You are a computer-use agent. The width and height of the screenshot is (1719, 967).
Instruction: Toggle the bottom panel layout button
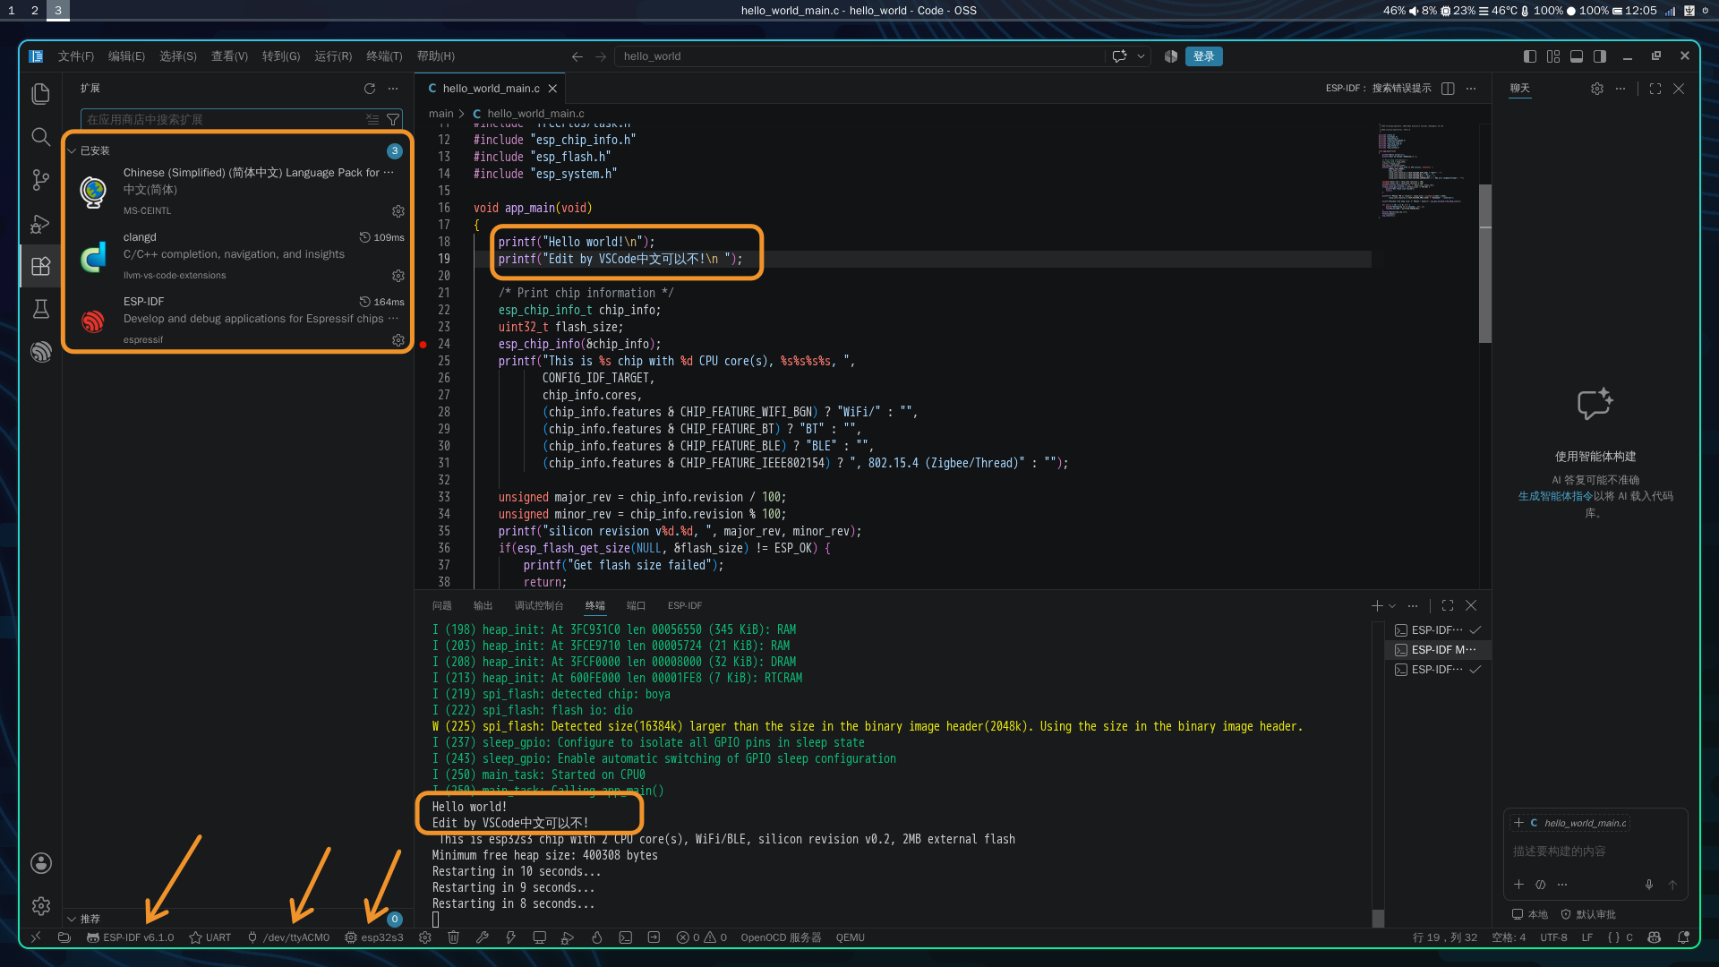[x=1577, y=56]
